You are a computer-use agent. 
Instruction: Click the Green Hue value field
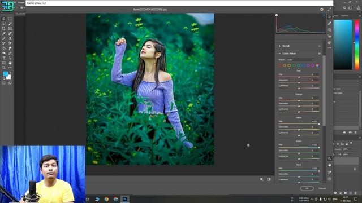(x=315, y=145)
